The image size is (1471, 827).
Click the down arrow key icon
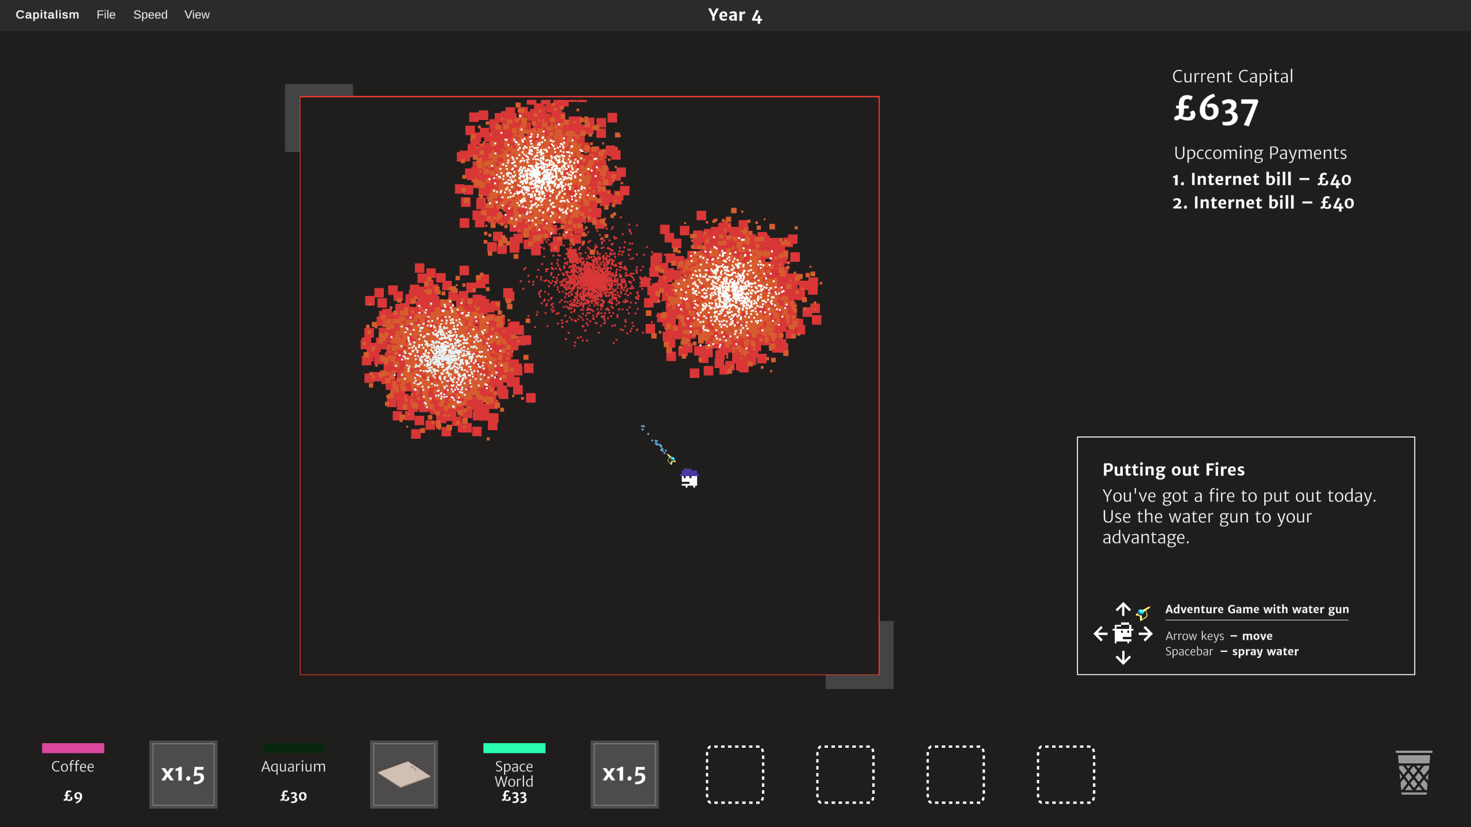coord(1123,658)
